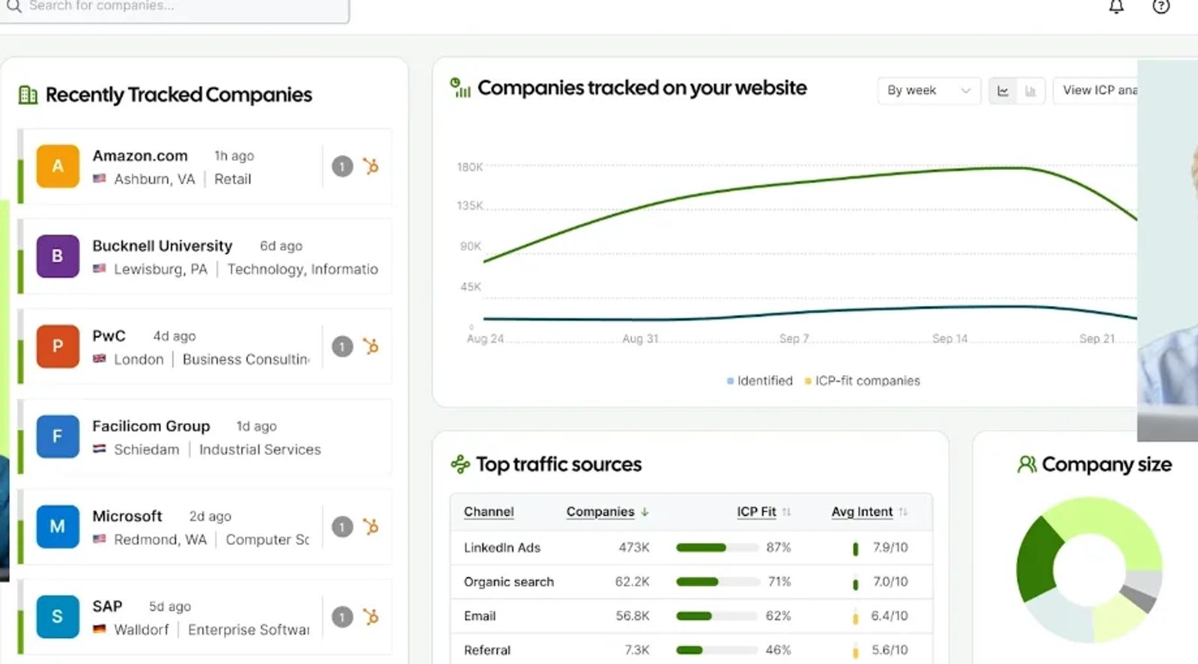Click the Organic search ICP fit bar
Image resolution: width=1198 pixels, height=664 pixels.
point(717,582)
